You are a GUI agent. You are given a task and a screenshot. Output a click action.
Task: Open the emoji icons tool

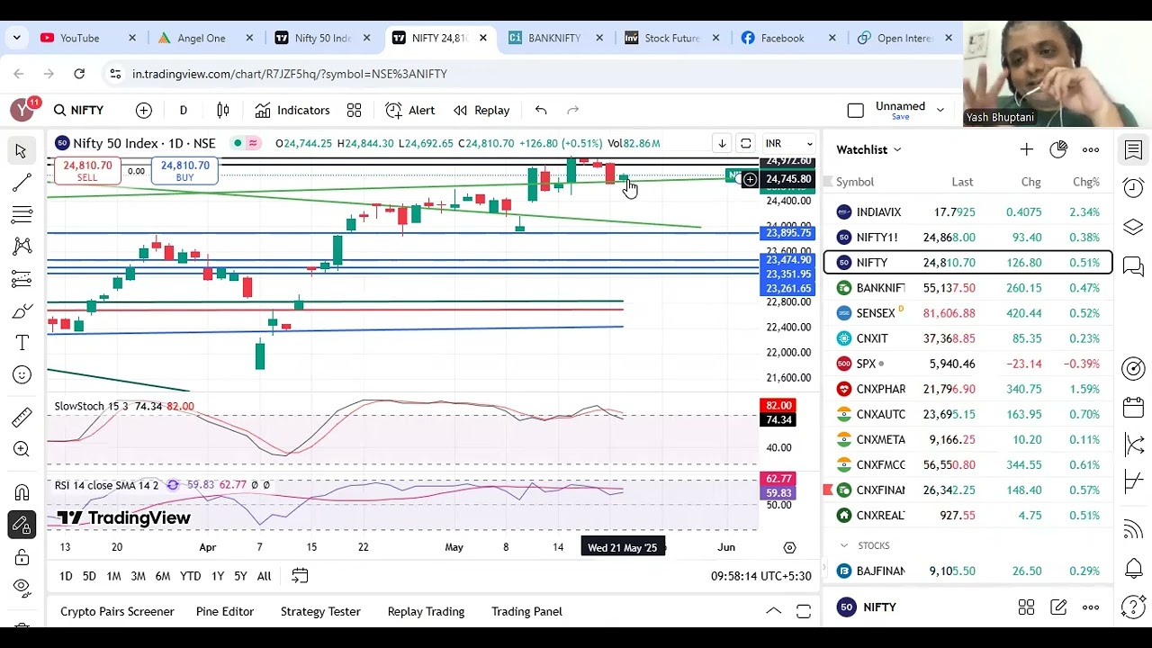pyautogui.click(x=22, y=375)
